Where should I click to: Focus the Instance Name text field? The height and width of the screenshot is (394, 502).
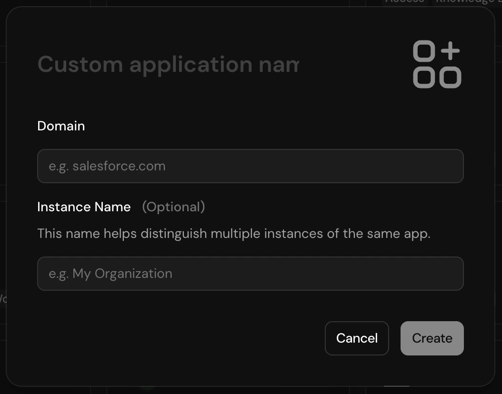250,273
